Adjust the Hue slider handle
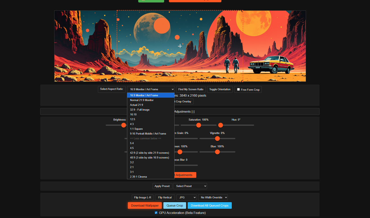 coord(221,125)
